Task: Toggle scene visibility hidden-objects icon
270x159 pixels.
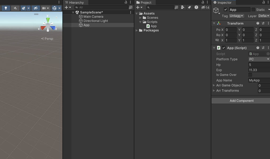Action: pyautogui.click(x=36, y=8)
